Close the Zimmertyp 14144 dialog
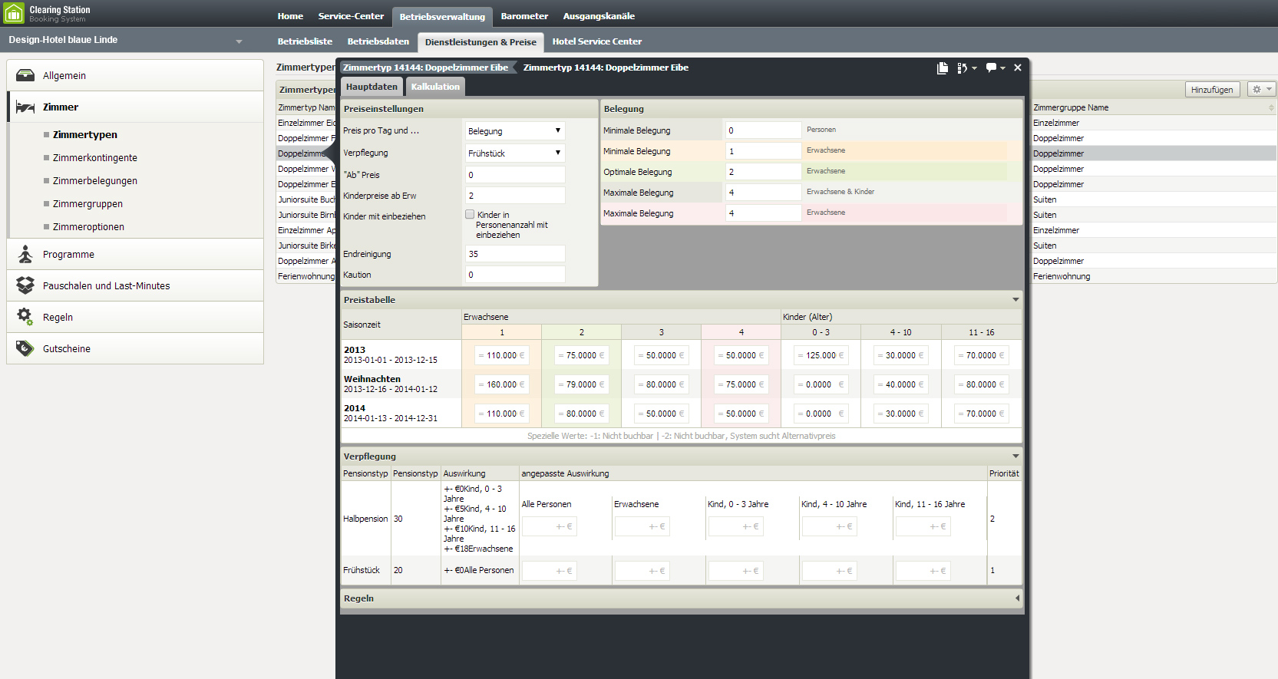1278x679 pixels. tap(1018, 68)
